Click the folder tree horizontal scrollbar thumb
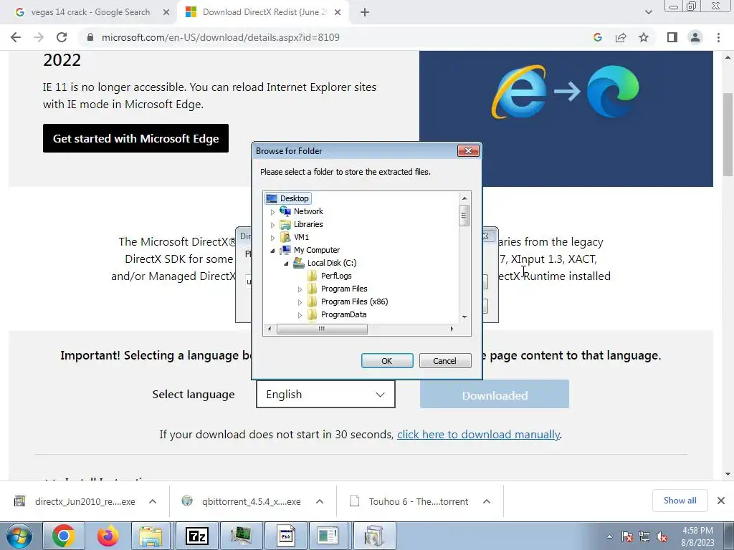Screen dimensions: 734x550 coord(322,329)
